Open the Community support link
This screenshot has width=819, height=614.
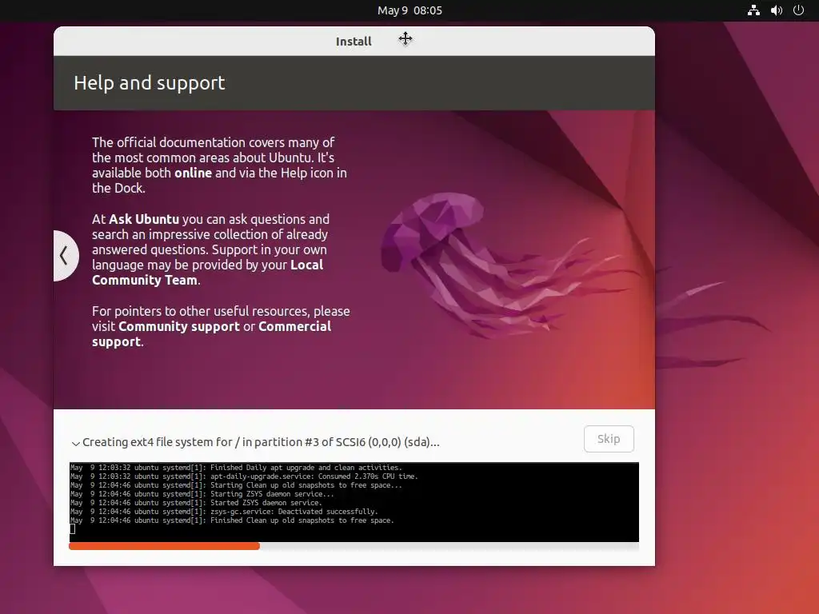[x=178, y=326]
